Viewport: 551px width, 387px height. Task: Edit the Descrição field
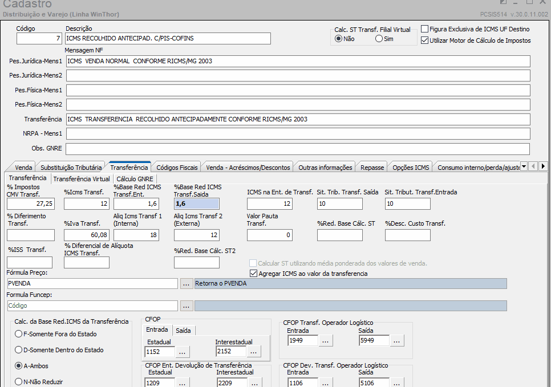[x=168, y=38]
